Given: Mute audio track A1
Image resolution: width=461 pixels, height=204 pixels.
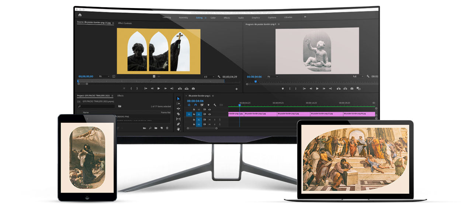Looking at the screenshot, I should 209,119.
